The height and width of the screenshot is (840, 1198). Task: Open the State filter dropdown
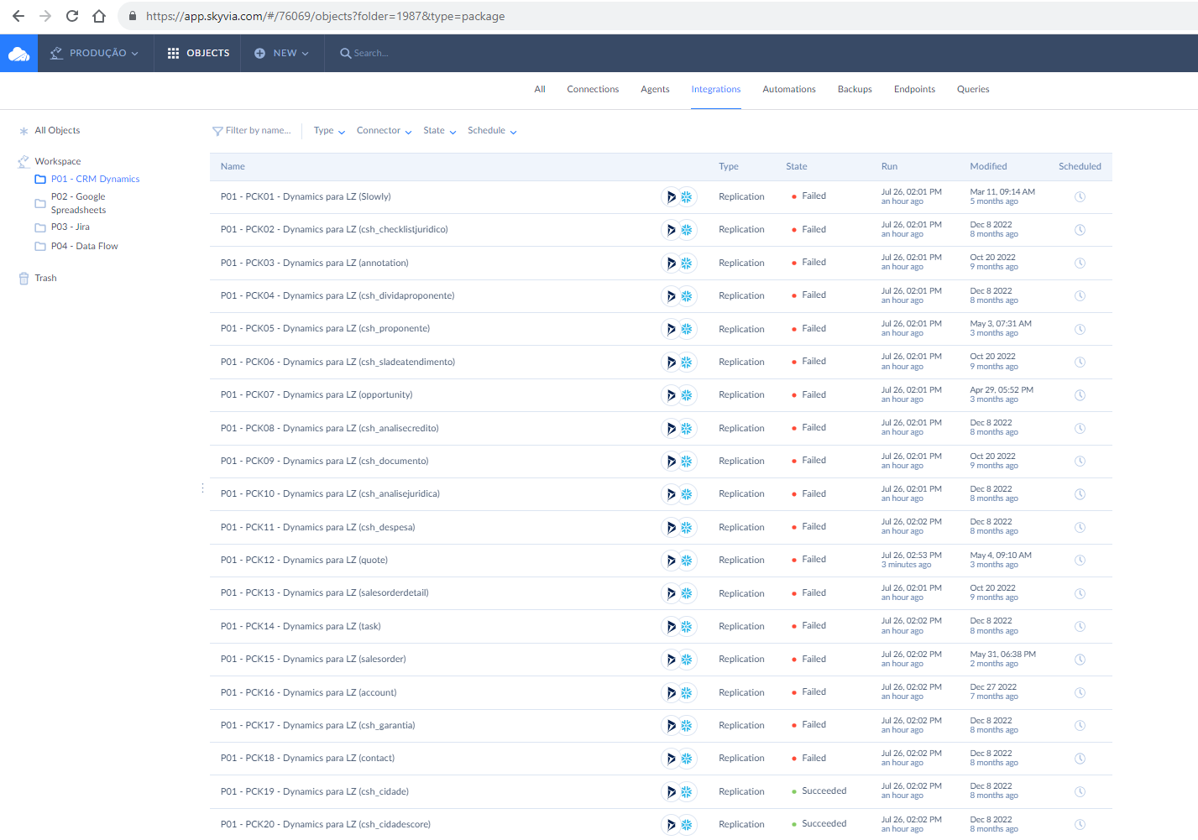pyautogui.click(x=439, y=131)
